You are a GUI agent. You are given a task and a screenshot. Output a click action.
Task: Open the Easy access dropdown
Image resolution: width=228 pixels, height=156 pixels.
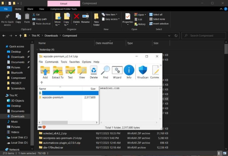(x=111, y=19)
